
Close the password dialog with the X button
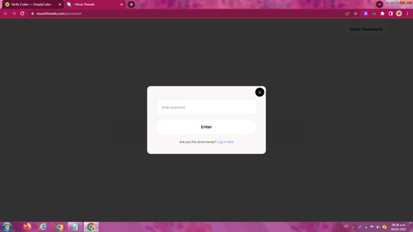(259, 92)
